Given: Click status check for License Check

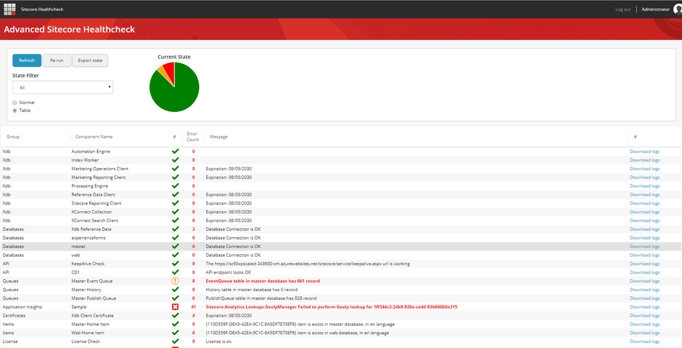Looking at the screenshot, I should click(x=175, y=341).
